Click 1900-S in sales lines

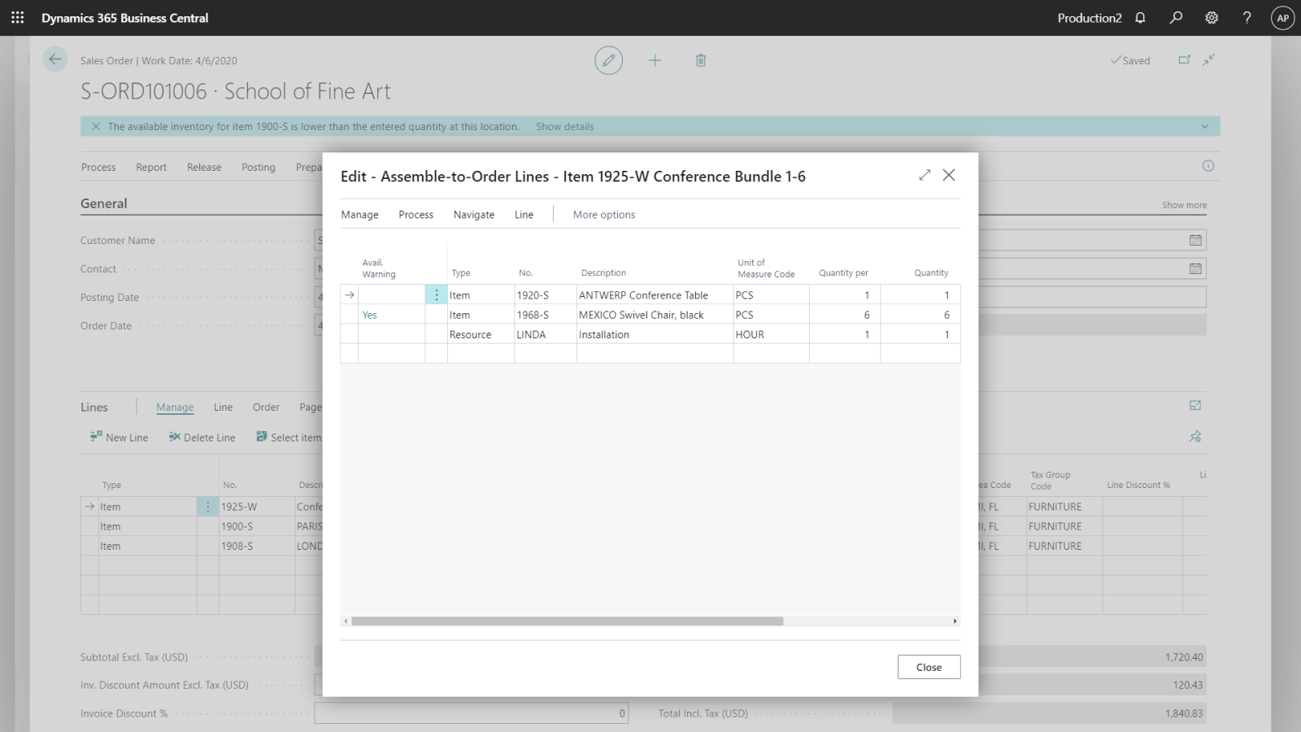(x=256, y=526)
